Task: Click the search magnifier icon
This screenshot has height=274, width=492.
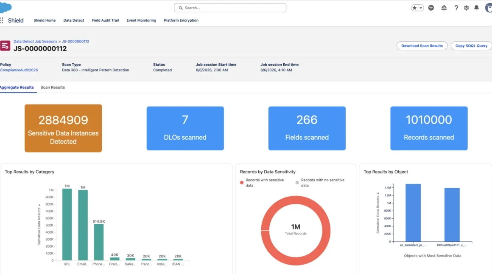Action: point(181,8)
